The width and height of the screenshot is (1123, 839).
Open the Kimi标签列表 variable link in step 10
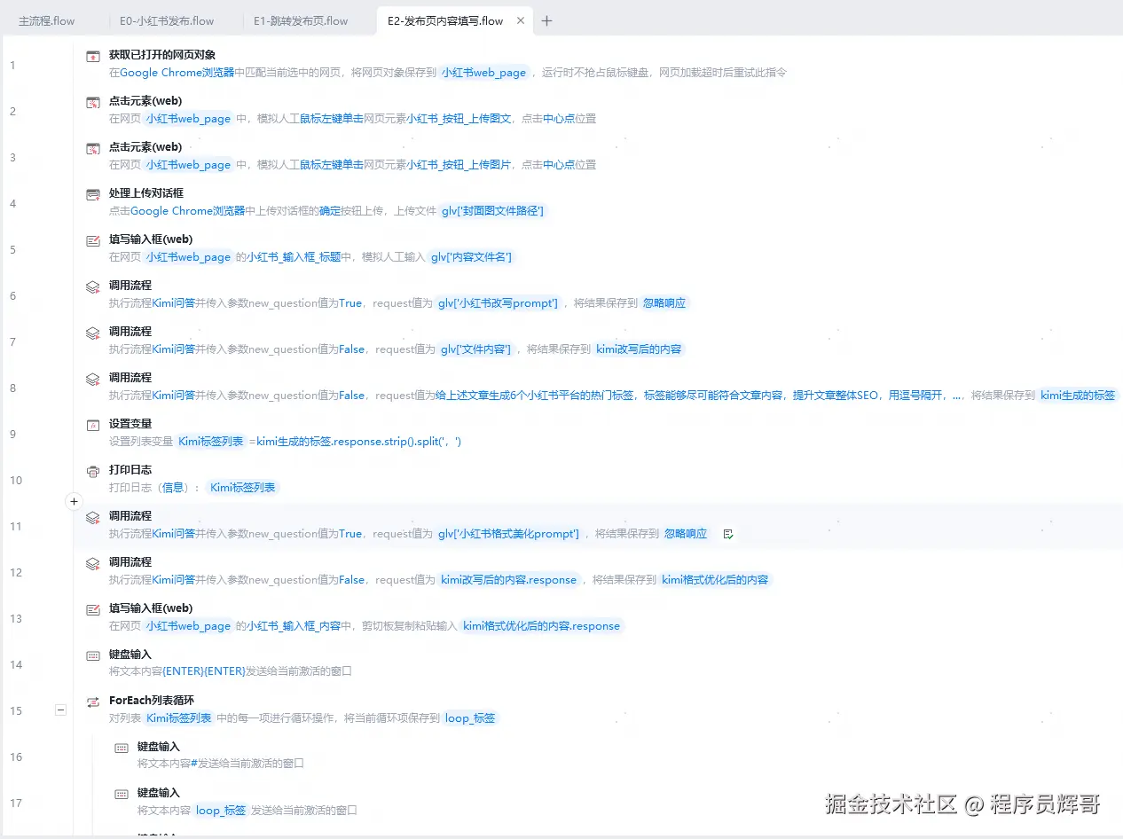(x=241, y=487)
